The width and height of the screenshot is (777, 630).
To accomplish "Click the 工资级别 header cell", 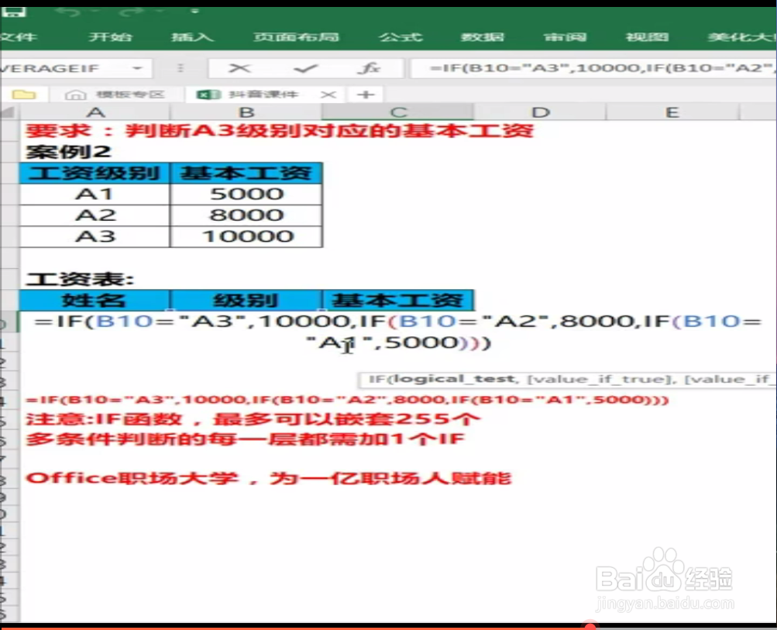I will (x=95, y=173).
